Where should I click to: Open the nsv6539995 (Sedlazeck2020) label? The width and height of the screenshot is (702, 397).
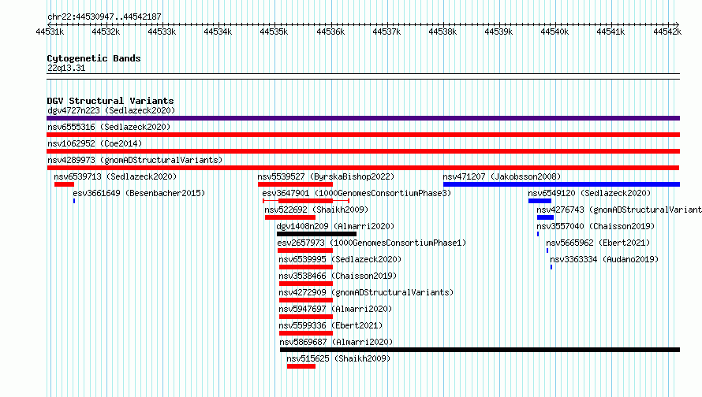click(x=340, y=259)
